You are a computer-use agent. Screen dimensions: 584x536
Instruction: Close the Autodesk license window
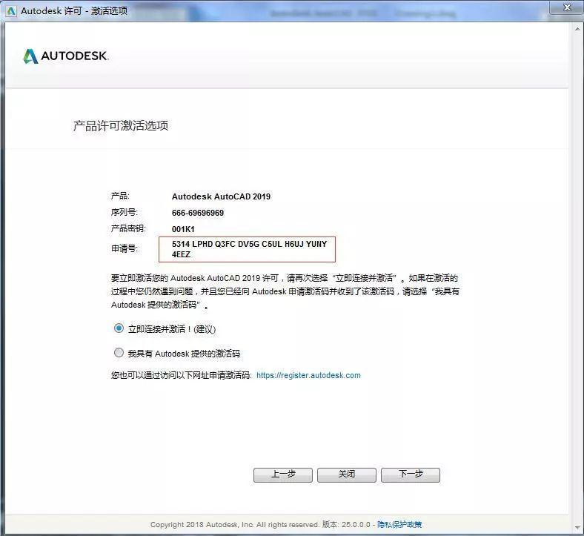(x=567, y=7)
